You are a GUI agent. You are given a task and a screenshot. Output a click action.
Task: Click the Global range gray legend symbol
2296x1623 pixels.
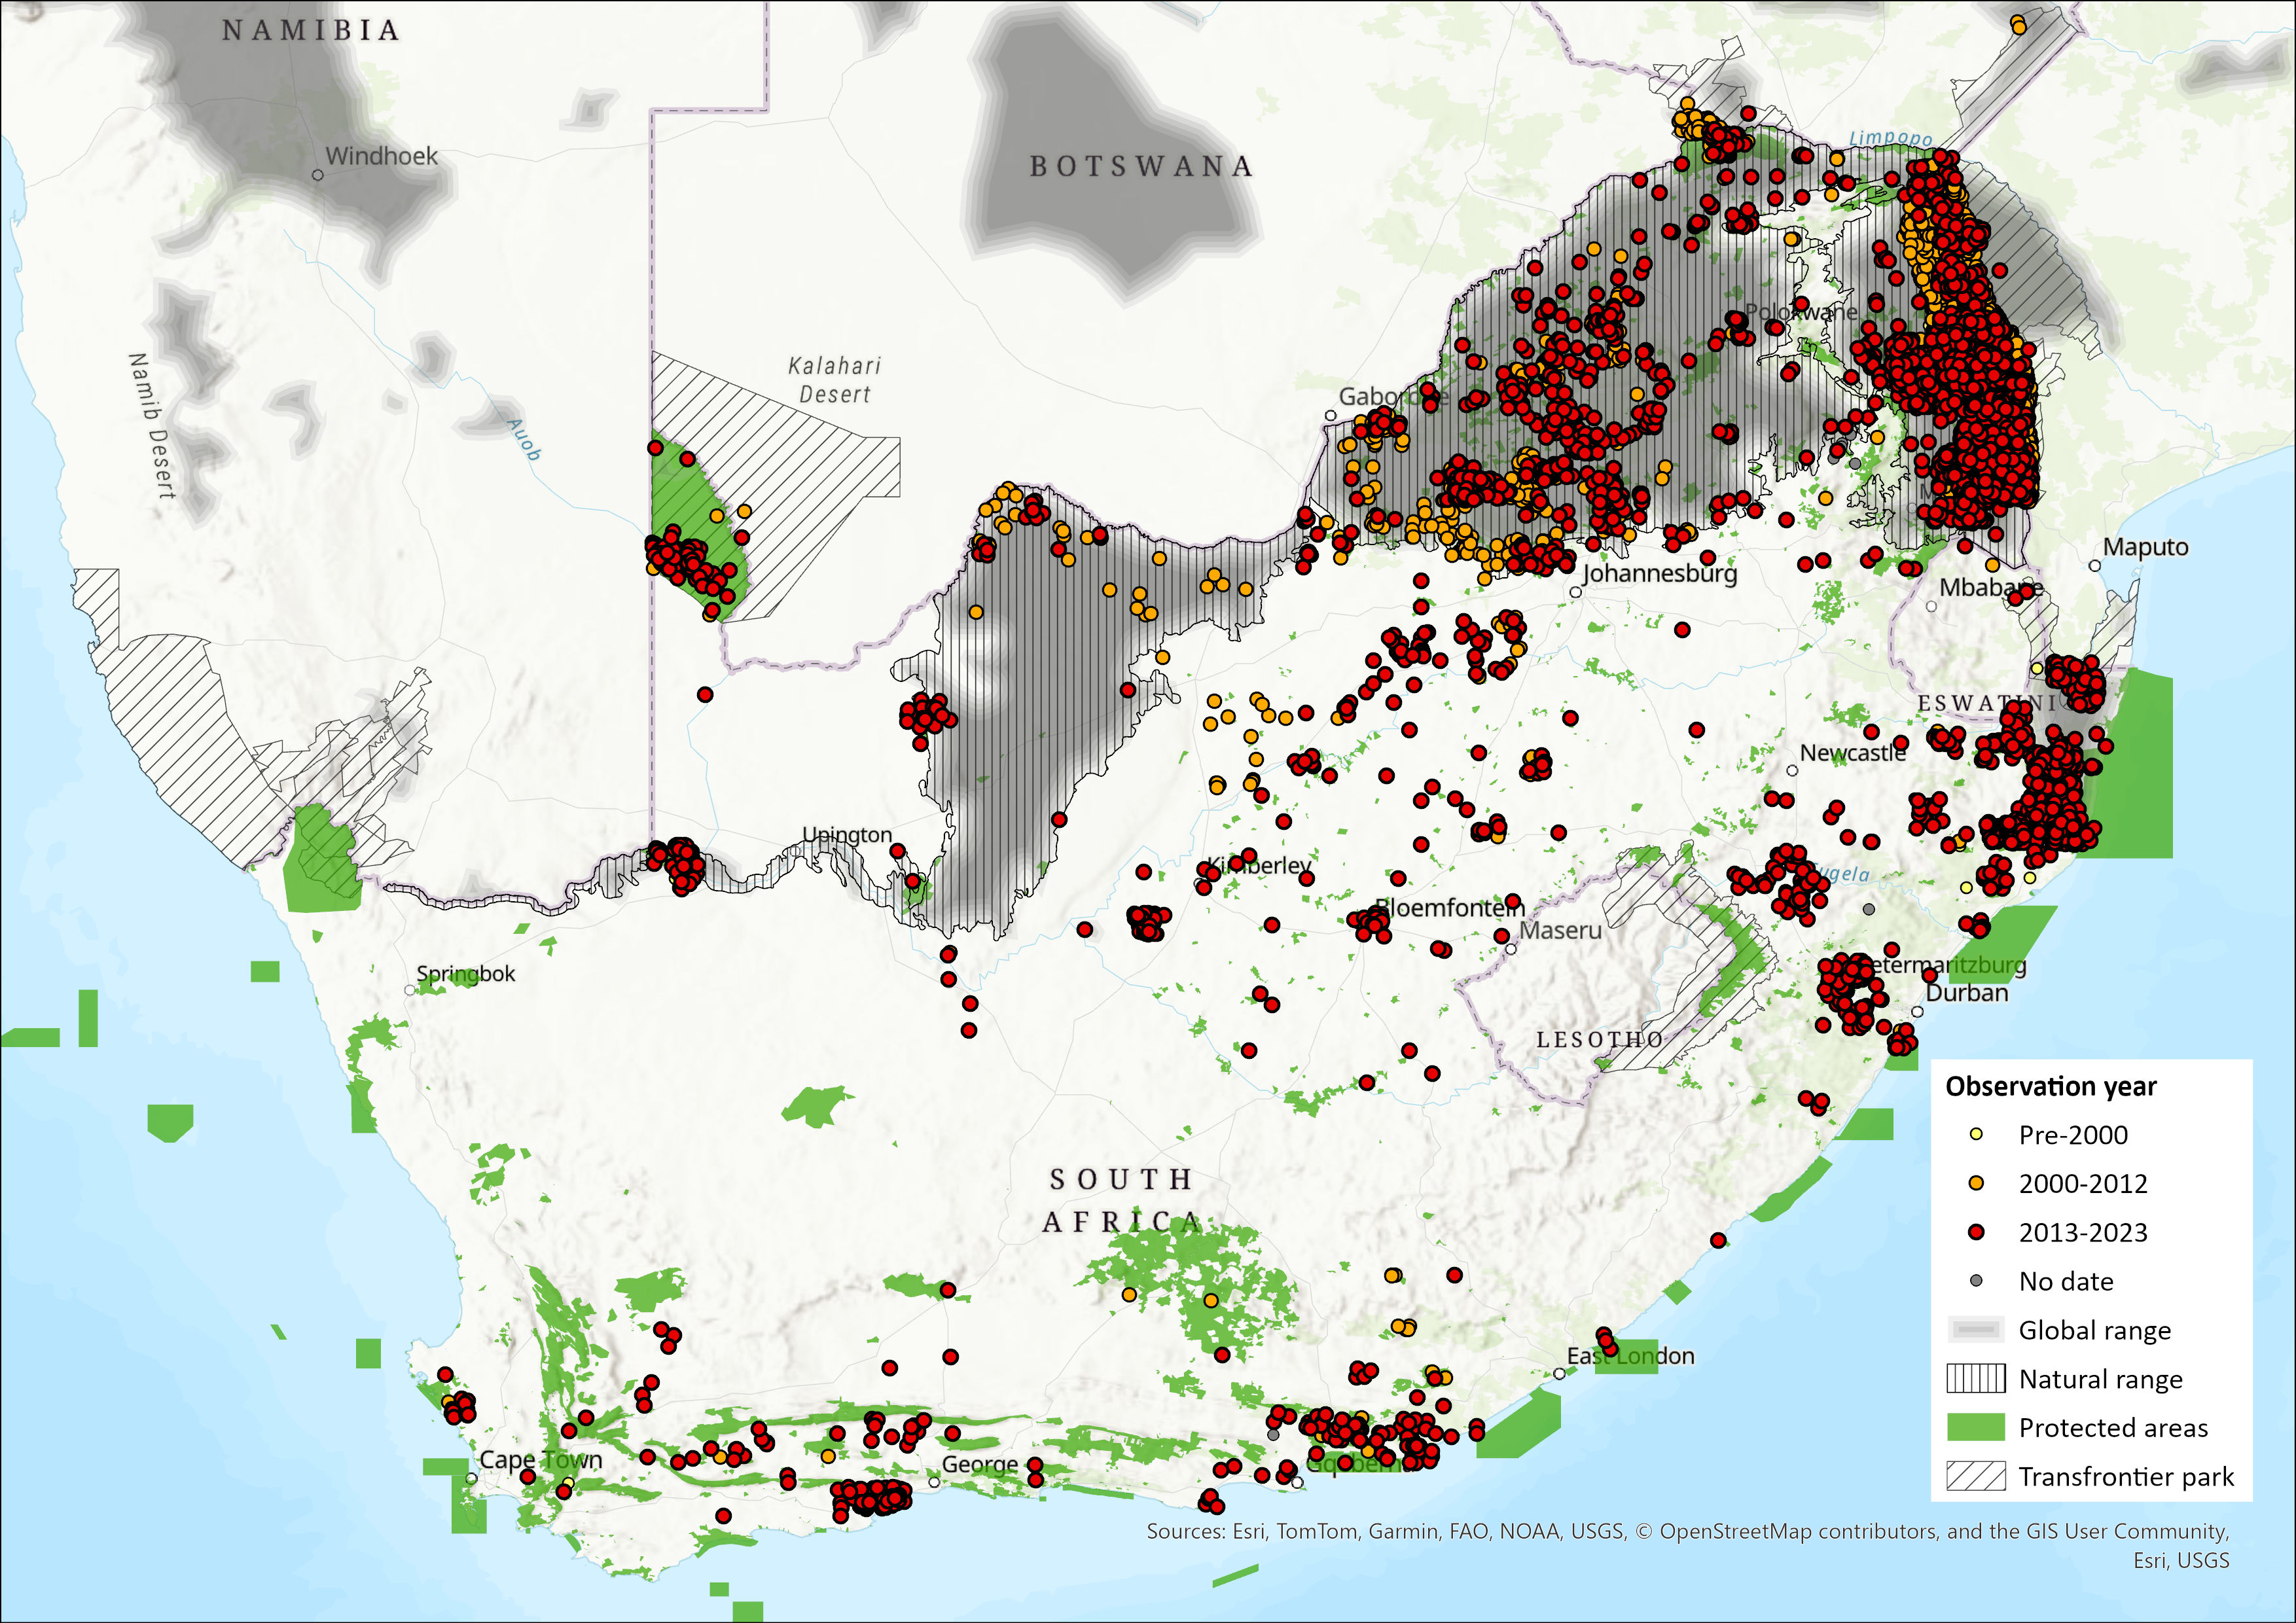(x=1975, y=1330)
